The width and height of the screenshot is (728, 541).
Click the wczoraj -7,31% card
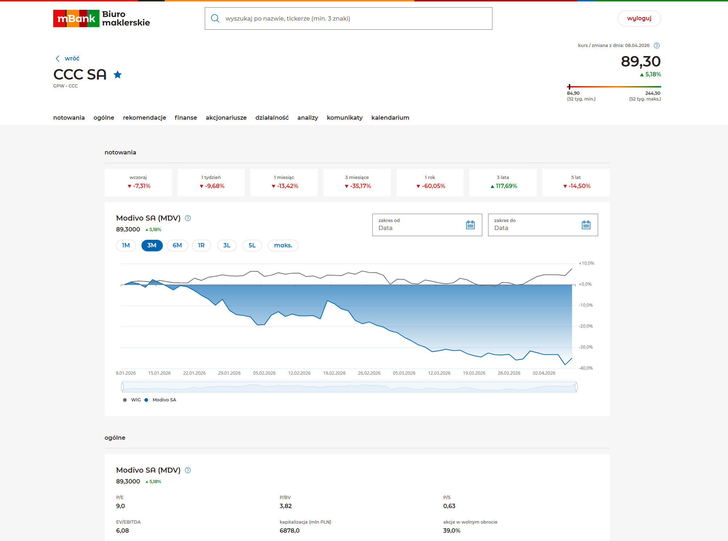[x=138, y=183]
